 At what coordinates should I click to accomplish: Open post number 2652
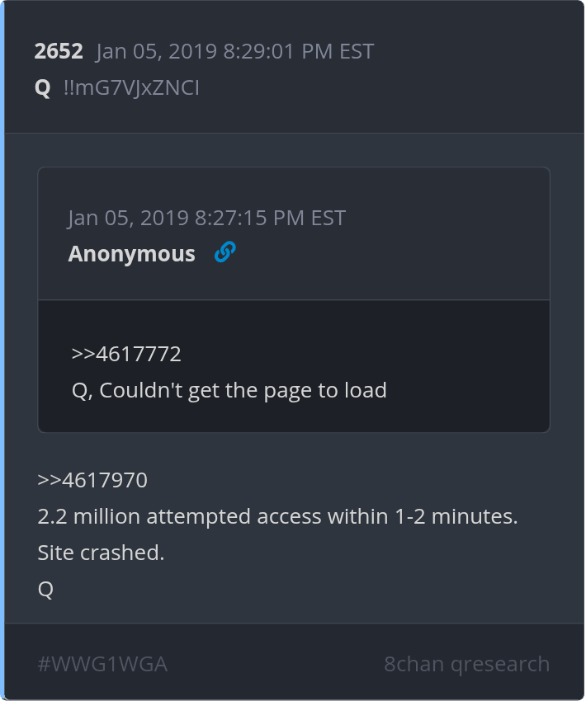click(59, 52)
